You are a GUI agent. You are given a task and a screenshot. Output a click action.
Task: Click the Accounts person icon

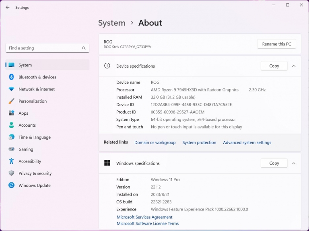point(11,125)
